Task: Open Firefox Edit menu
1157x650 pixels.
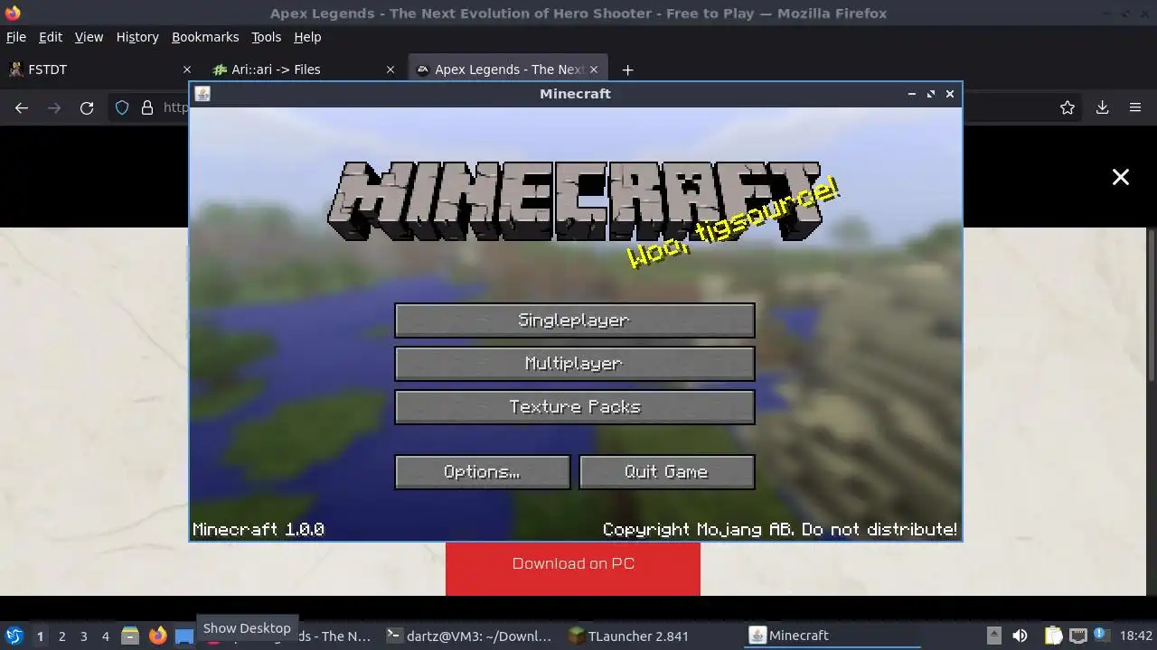Action: coord(51,37)
